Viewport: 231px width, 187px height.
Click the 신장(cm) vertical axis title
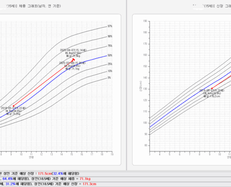tap(140, 86)
